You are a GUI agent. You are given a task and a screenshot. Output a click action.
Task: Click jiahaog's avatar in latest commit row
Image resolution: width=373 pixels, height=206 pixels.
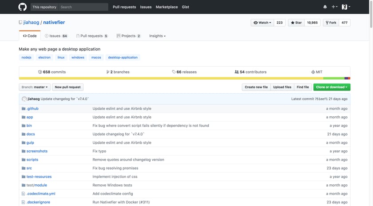[24, 99]
